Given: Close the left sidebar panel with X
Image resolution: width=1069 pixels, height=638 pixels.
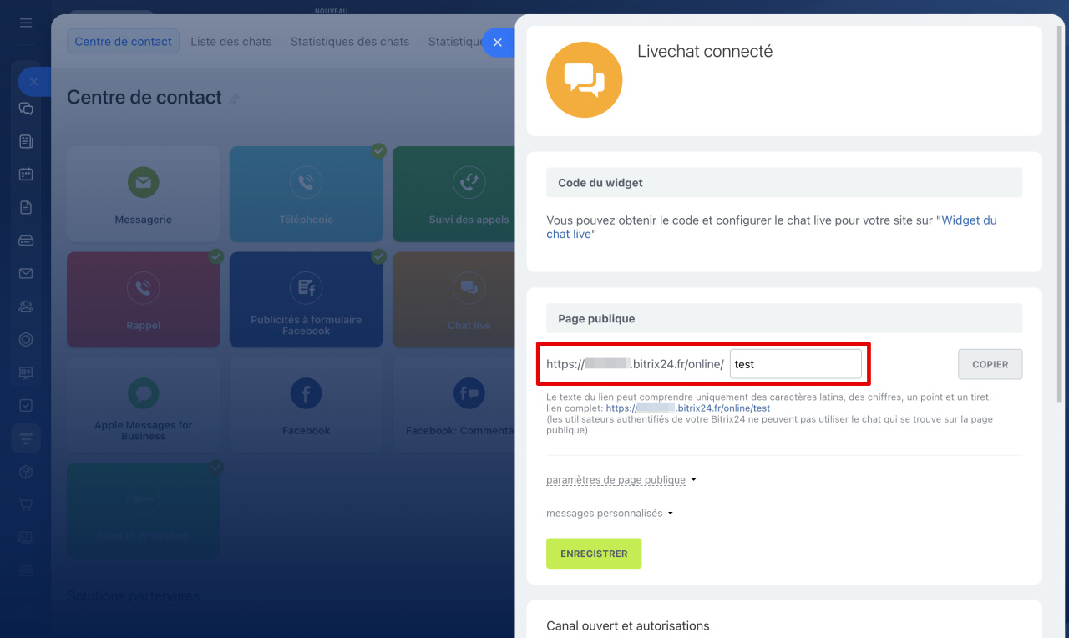Looking at the screenshot, I should 33,82.
